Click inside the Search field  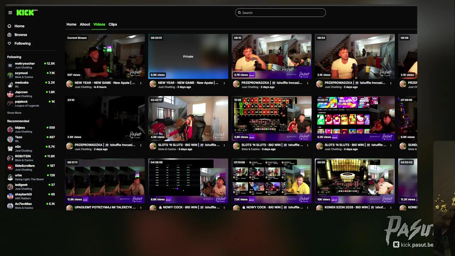point(280,13)
